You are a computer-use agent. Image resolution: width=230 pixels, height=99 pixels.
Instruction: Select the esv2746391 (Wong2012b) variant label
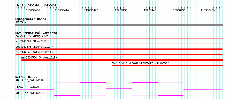pyautogui.click(x=32, y=41)
